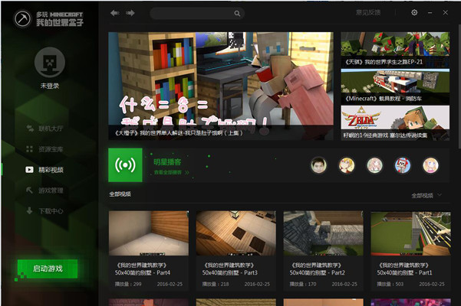Open the 联机大厅 menu item
Screen dimensions: 461x306
[x=51, y=129]
